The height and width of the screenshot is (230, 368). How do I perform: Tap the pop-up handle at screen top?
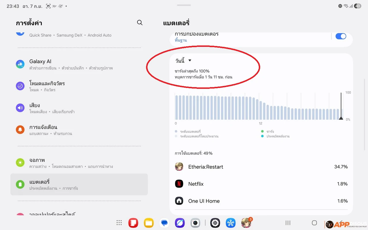pos(184,5)
